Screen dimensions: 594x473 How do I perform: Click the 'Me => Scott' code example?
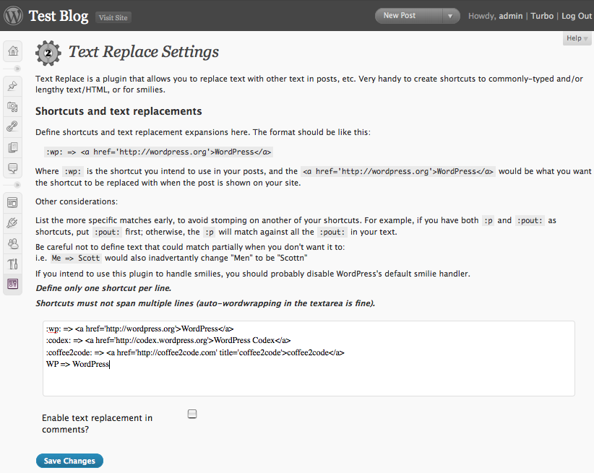(76, 259)
